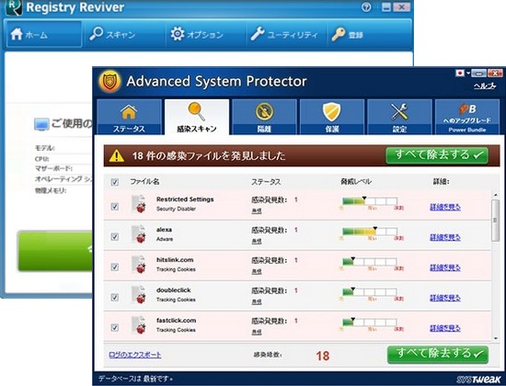Uncheck the alexa Adware checkbox

(x=115, y=237)
